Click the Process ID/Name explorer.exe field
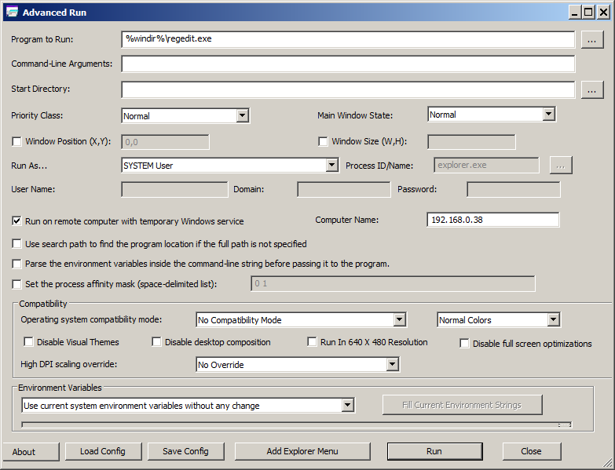615x470 pixels. coord(486,166)
